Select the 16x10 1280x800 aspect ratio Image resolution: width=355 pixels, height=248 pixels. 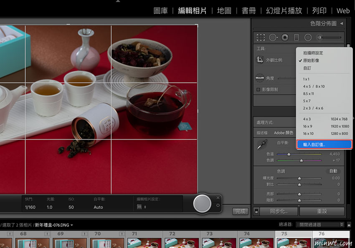(x=324, y=133)
